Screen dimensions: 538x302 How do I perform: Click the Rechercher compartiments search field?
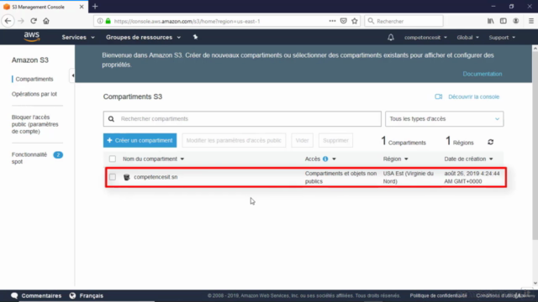pos(242,119)
